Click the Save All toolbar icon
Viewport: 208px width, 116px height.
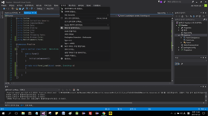23,9
